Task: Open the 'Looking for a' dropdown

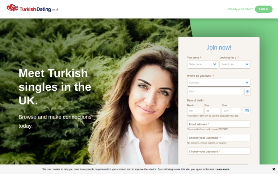Action: pos(235,65)
